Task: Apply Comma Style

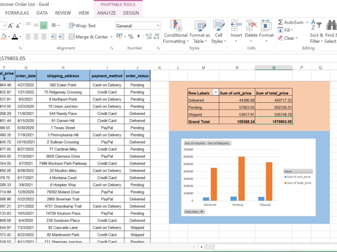Action: (x=139, y=36)
